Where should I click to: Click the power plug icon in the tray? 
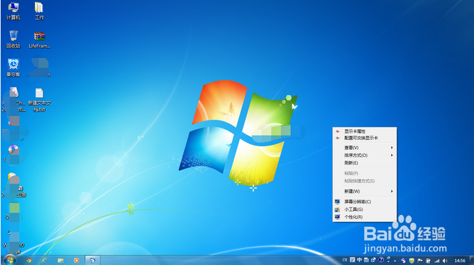428,260
